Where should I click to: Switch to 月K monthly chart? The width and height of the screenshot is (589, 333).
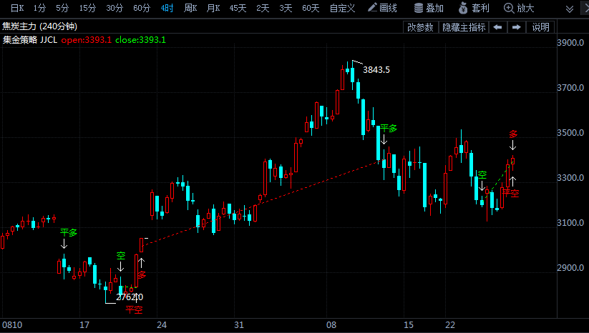click(213, 9)
